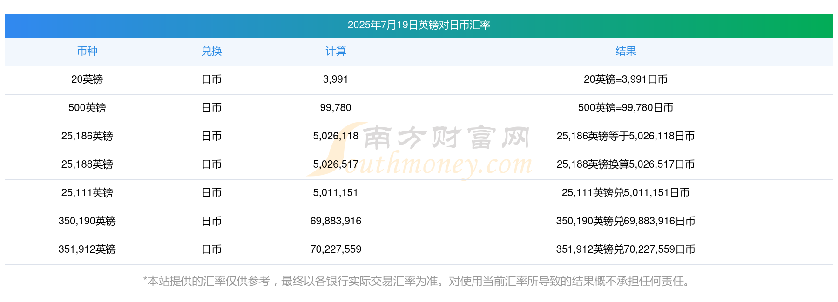Click the 兑换 column header
838x302 pixels.
point(211,51)
